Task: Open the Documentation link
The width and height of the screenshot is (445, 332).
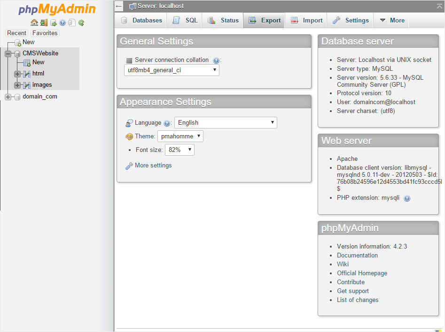Action: (x=357, y=255)
